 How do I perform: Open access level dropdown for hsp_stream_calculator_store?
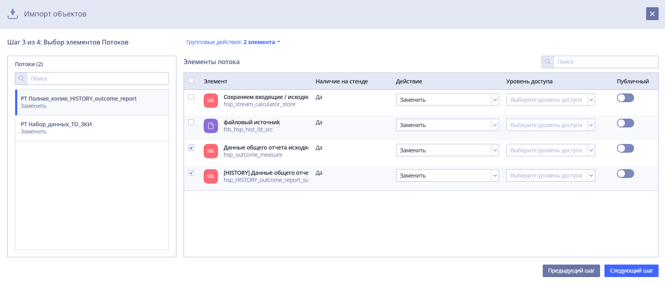point(551,100)
